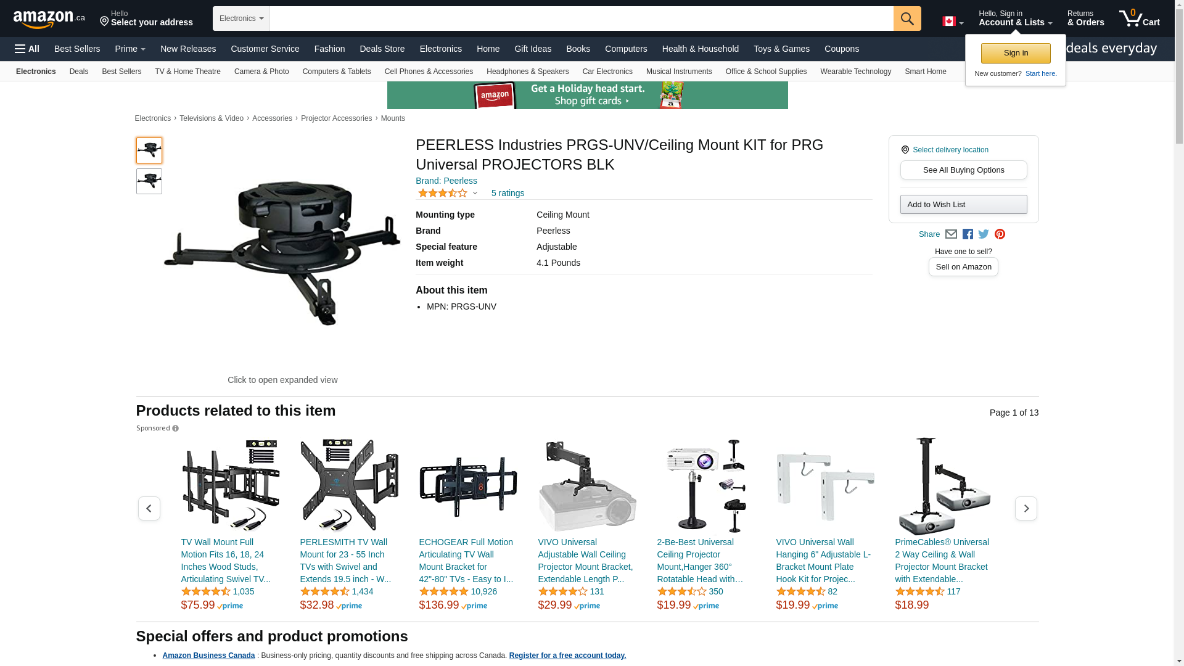The width and height of the screenshot is (1184, 666).
Task: Select Headphones & Speakers subcategory
Action: pos(528,72)
